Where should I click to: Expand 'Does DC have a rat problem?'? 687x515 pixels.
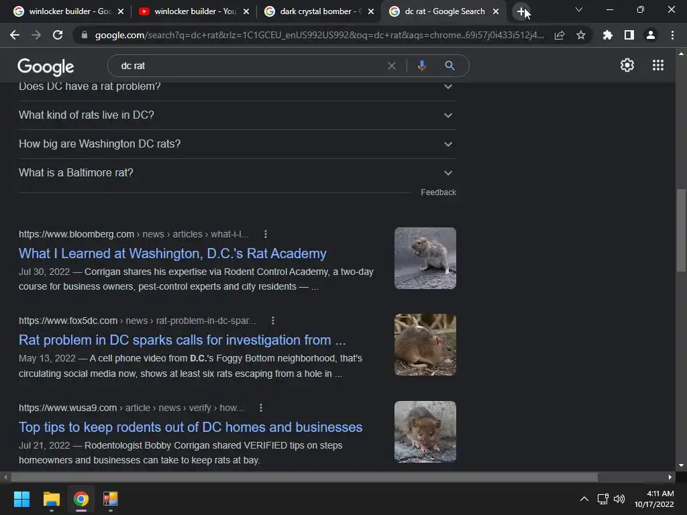point(237,87)
